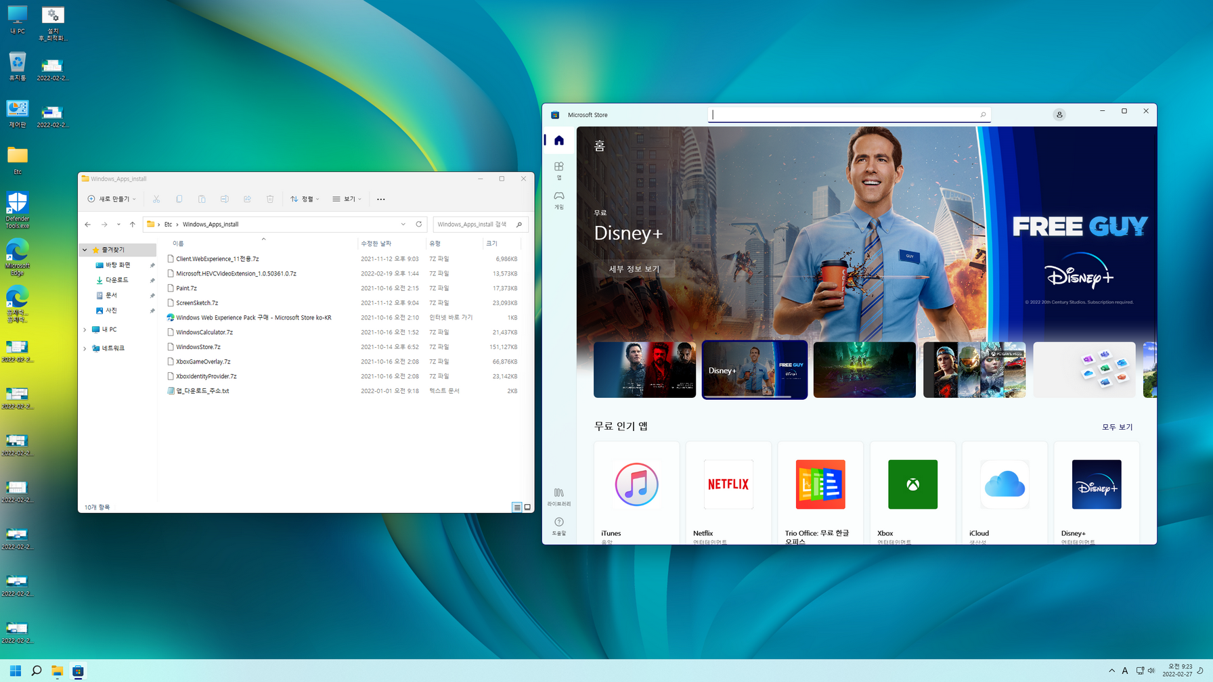This screenshot has width=1213, height=682.
Task: Select file Paint.7z
Action: [x=186, y=288]
